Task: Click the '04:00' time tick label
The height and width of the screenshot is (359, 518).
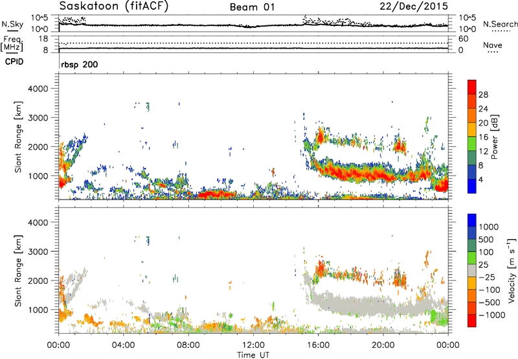Action: (x=124, y=345)
